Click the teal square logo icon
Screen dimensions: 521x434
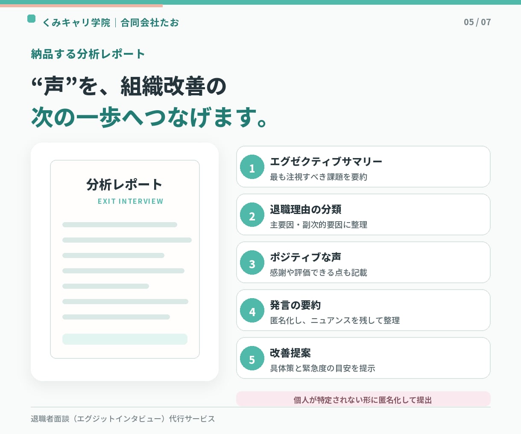[31, 18]
